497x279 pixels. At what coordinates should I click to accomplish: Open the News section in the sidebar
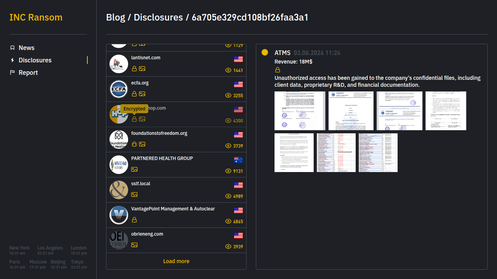(26, 48)
